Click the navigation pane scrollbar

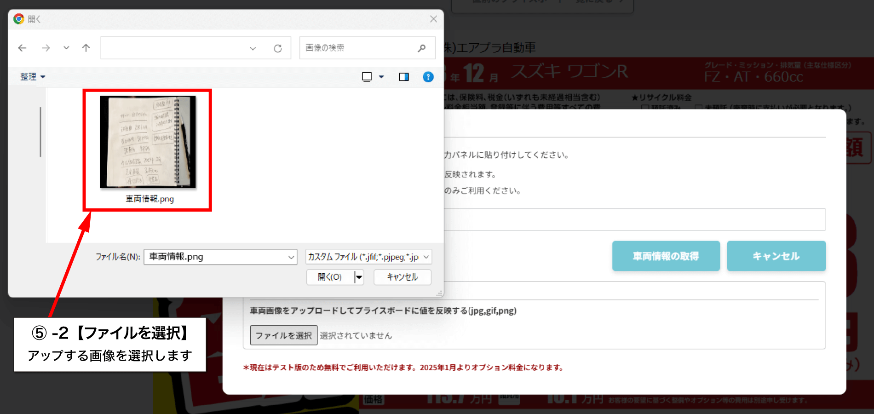point(40,132)
